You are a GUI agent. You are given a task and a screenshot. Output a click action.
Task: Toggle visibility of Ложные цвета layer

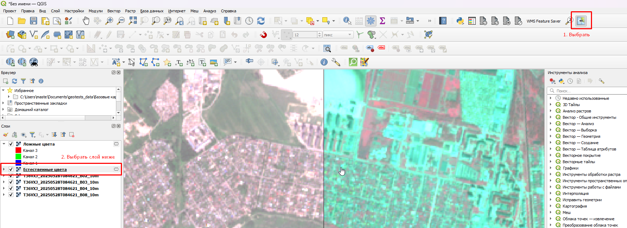(11, 144)
